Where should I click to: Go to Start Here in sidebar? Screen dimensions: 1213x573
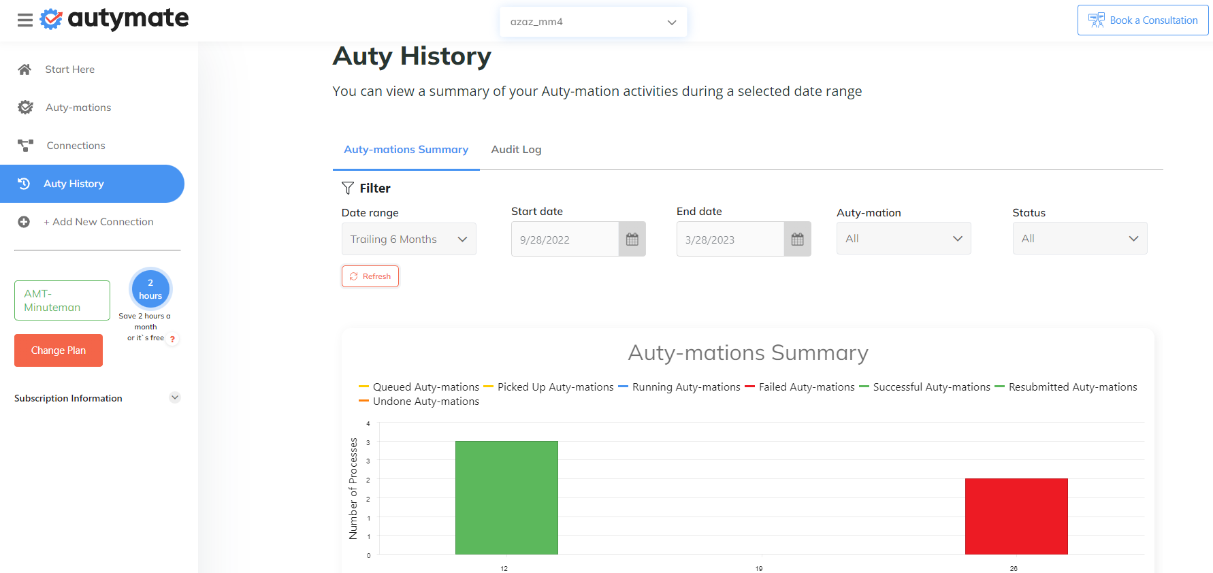point(70,69)
